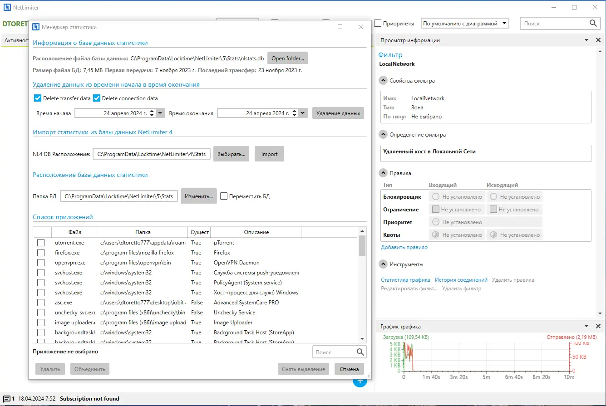
Task: Set the Приоритет rule
Action: pyautogui.click(x=486, y=222)
